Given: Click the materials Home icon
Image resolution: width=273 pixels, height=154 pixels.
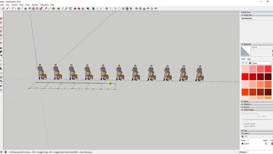Looking at the screenshot, I should click(x=250, y=63).
